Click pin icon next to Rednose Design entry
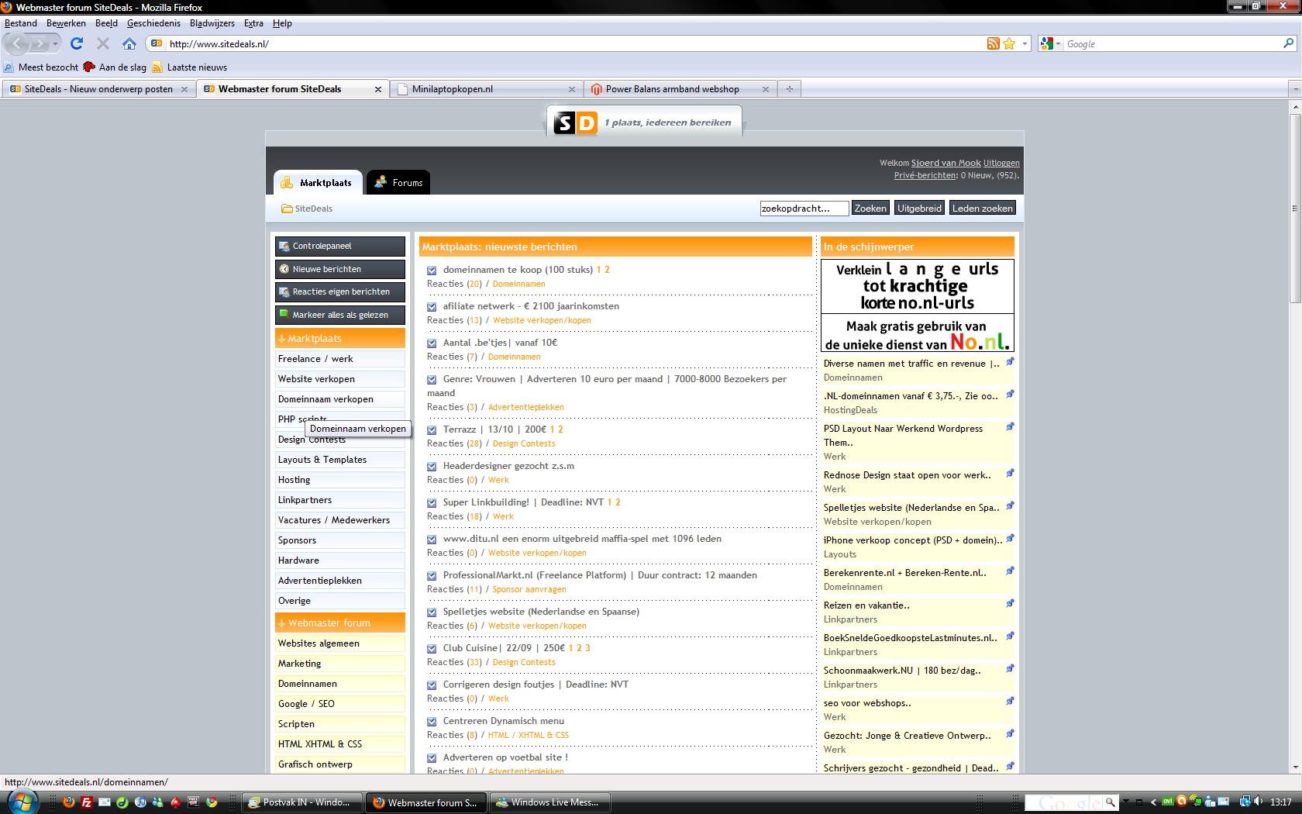This screenshot has width=1302, height=814. tap(1010, 474)
